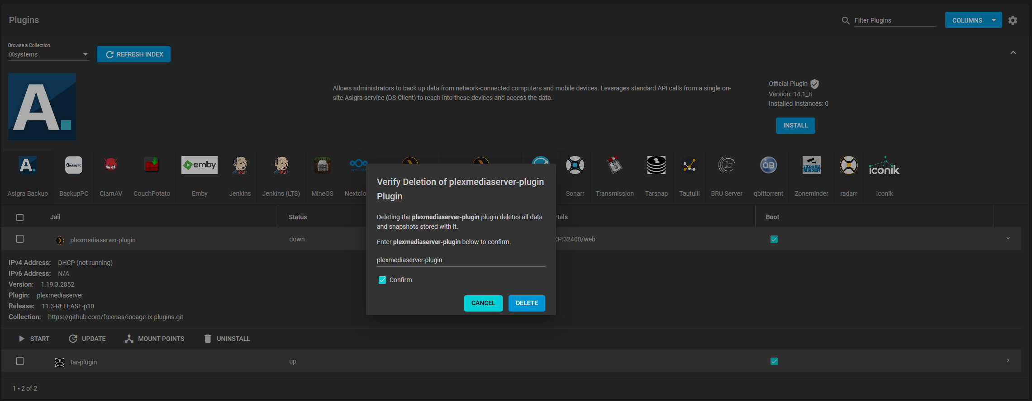Collapse the plugin browser panel chevron
The height and width of the screenshot is (401, 1032).
point(1013,53)
